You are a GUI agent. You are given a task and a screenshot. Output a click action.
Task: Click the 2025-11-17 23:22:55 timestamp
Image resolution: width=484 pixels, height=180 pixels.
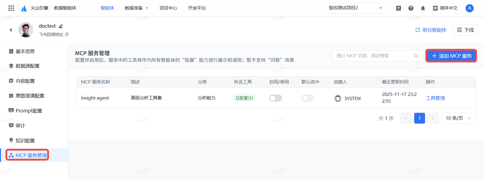coord(399,98)
